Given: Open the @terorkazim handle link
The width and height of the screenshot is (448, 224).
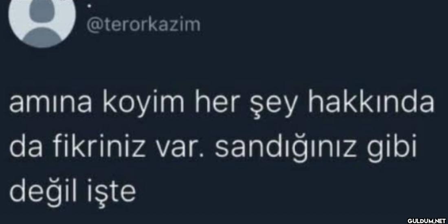Looking at the screenshot, I should click(x=142, y=25).
